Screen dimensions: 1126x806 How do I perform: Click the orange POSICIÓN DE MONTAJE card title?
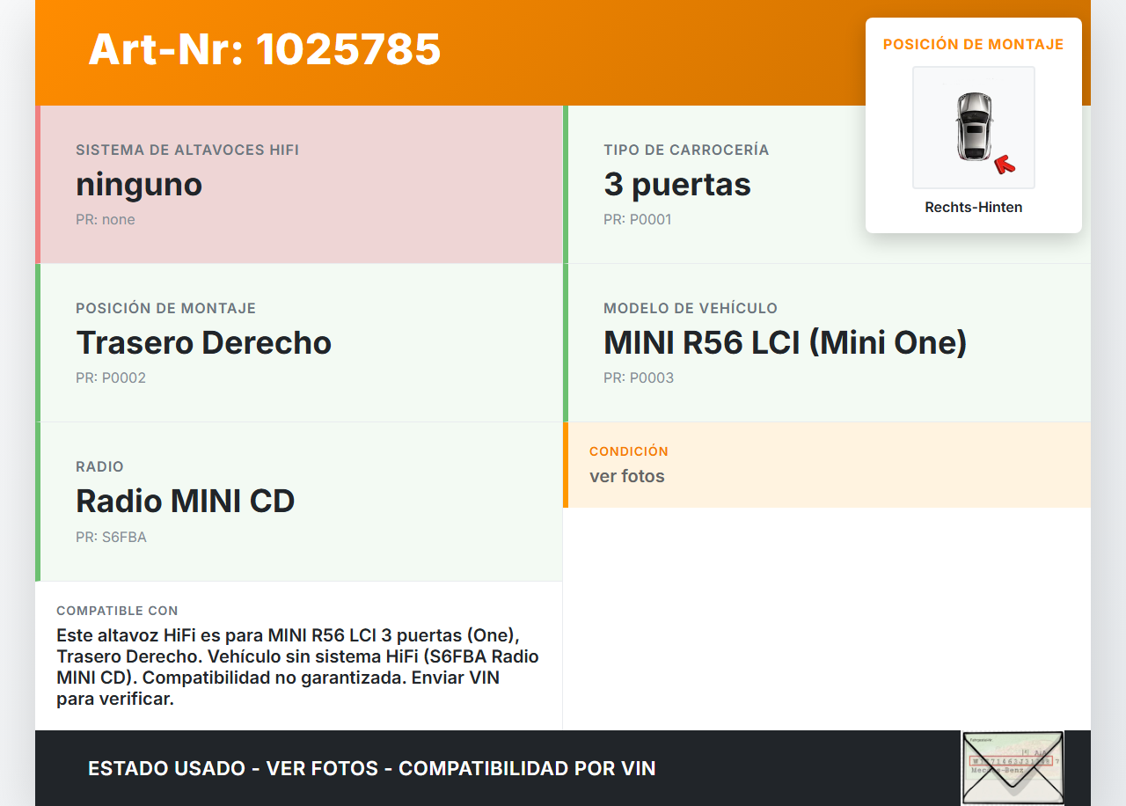click(974, 44)
